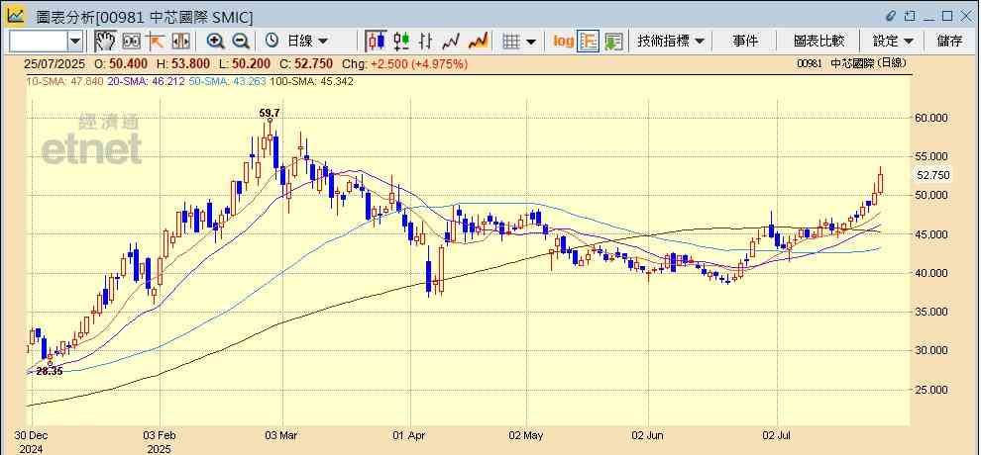Screen dimensions: 981x455
Task: Switch to line chart type
Action: coord(451,42)
